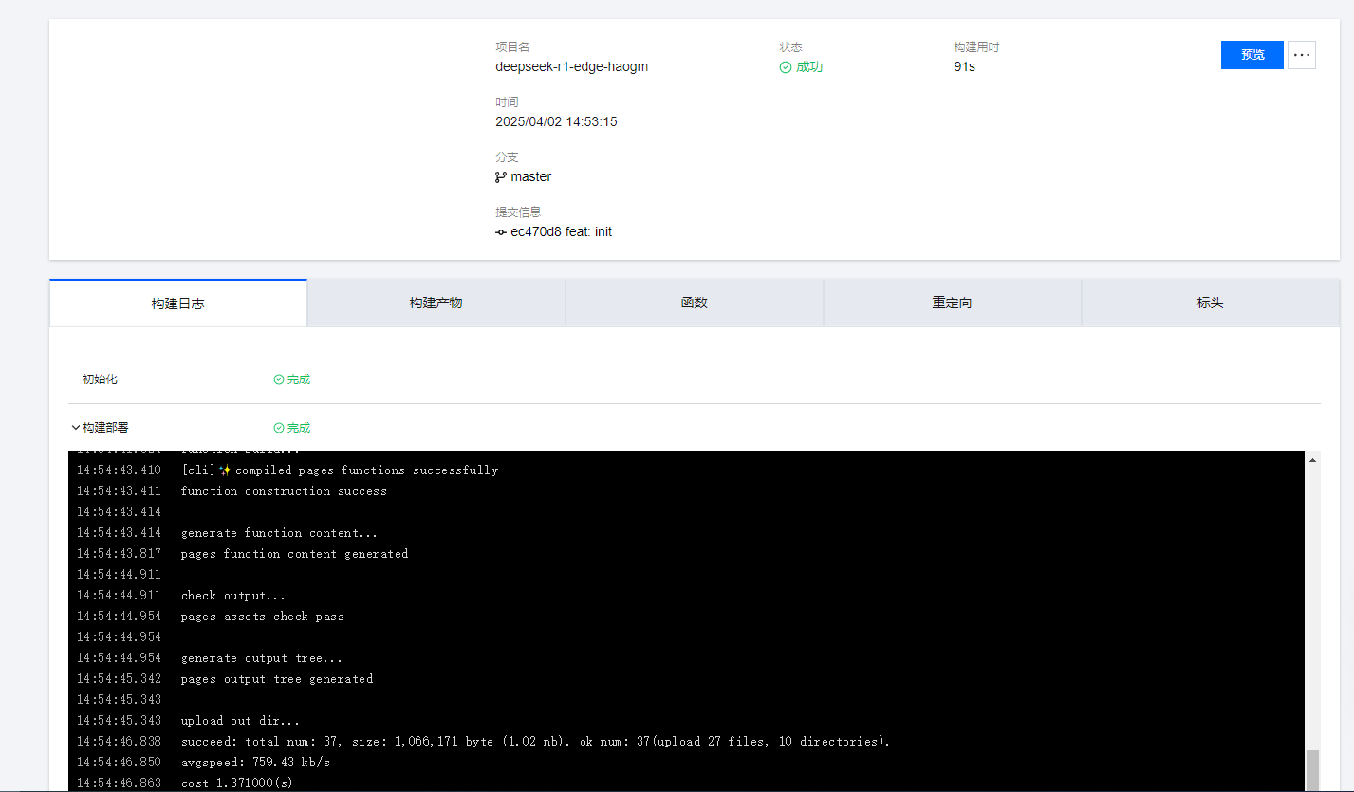Click log line 'check output...'

[x=233, y=596]
